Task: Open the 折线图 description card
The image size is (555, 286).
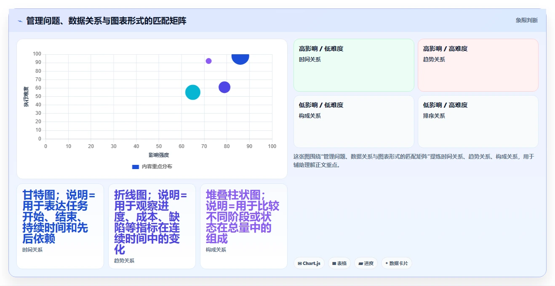Action: point(152,226)
